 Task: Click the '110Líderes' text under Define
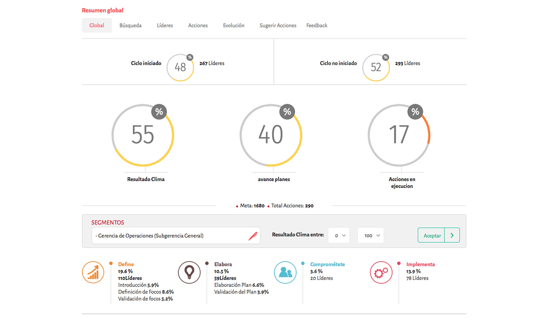click(x=130, y=278)
